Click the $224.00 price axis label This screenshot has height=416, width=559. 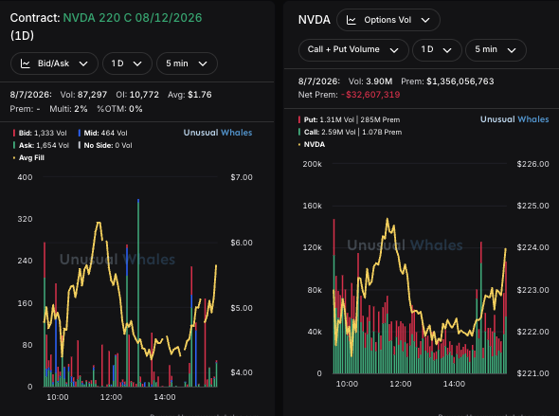tap(533, 247)
